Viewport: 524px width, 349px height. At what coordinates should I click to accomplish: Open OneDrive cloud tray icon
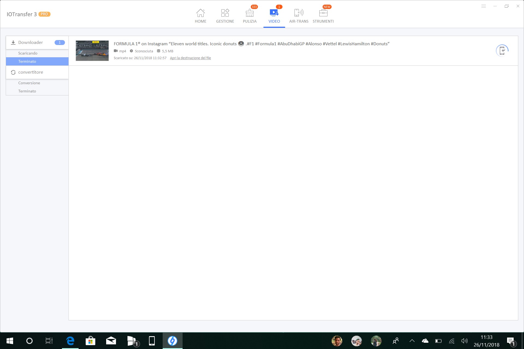click(x=425, y=341)
